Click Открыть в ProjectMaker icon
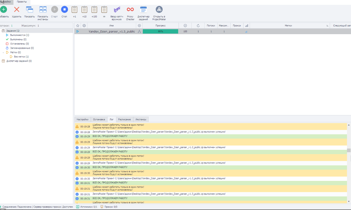This screenshot has height=210, width=351. [x=159, y=10]
